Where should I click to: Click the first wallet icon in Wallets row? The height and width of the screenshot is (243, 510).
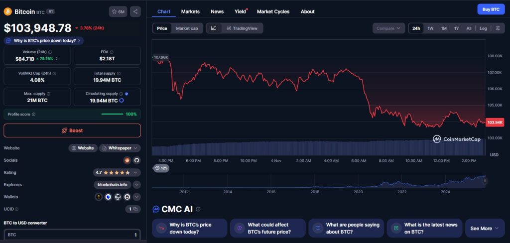[x=99, y=197]
